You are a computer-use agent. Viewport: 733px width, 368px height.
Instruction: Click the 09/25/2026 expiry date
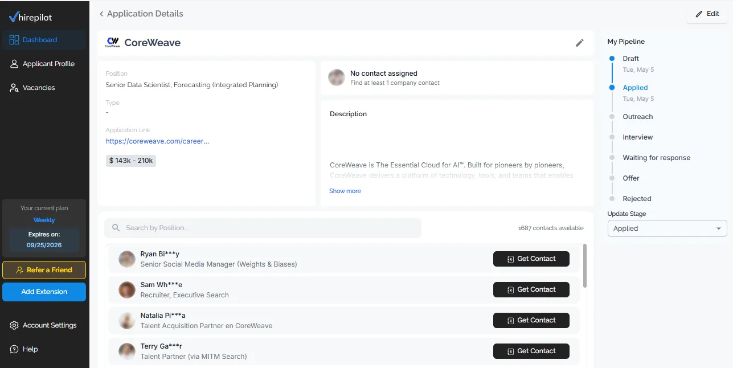tap(44, 245)
